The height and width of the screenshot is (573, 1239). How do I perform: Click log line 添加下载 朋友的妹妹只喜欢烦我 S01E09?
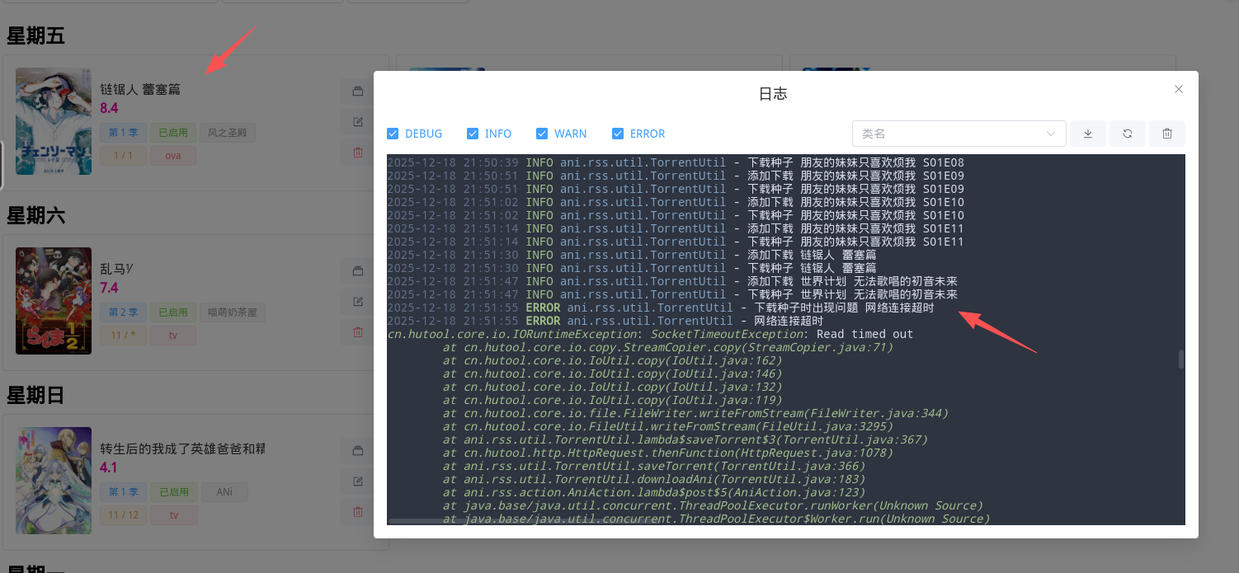coord(676,176)
